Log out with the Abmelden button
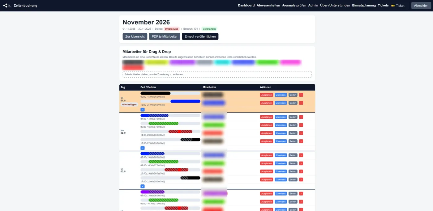 421,6
